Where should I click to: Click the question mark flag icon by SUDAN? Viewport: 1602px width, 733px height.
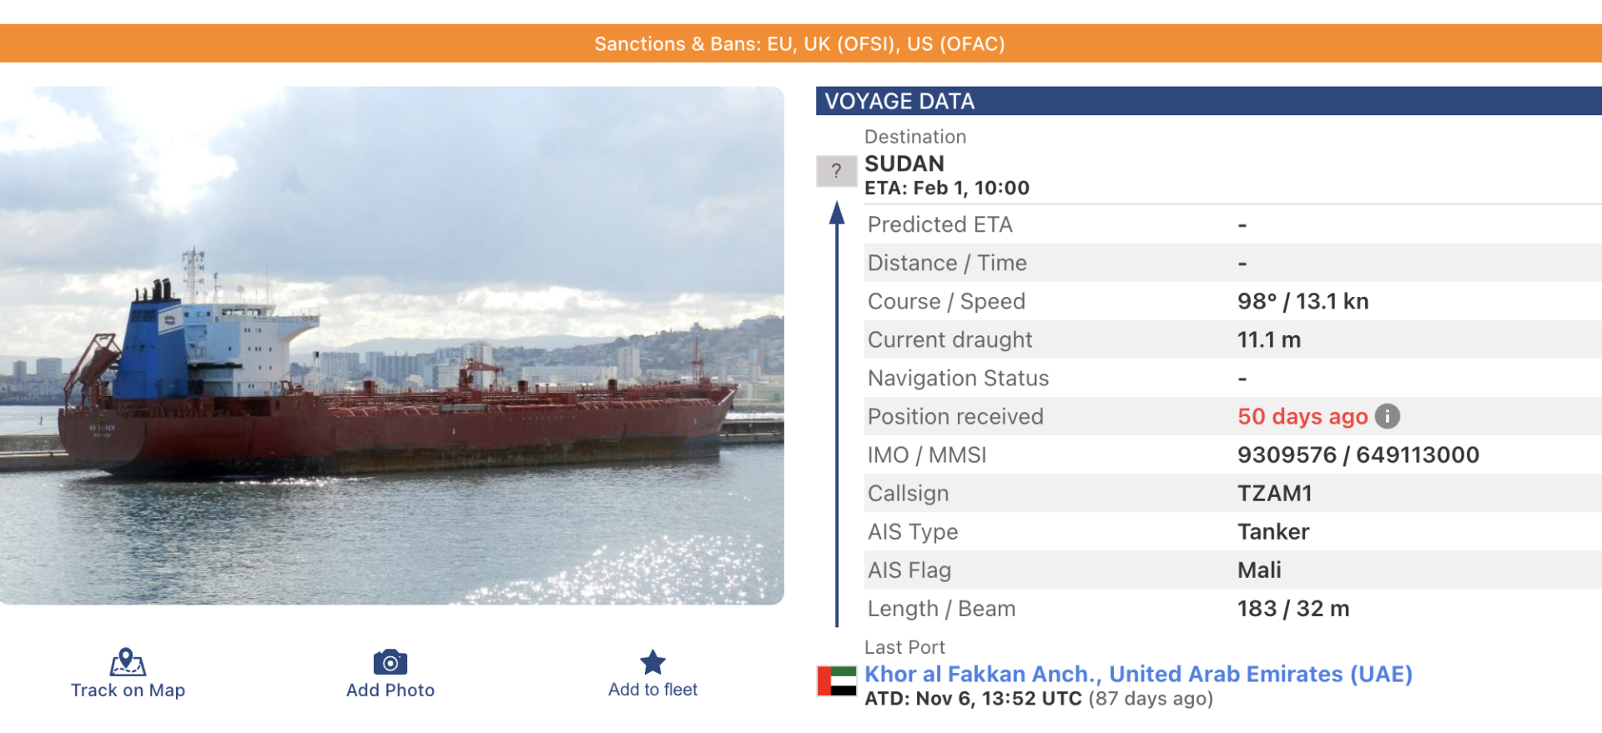point(836,171)
